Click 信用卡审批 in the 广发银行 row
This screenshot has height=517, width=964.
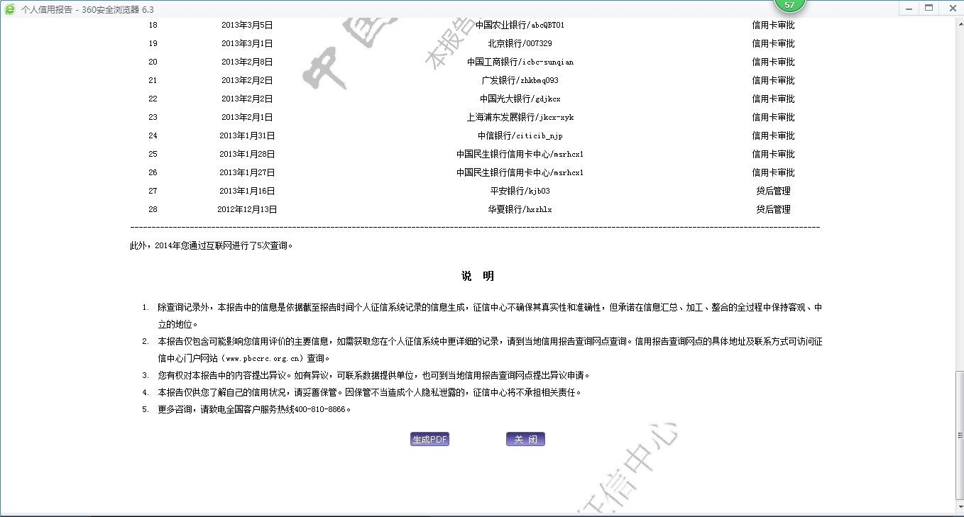(773, 80)
